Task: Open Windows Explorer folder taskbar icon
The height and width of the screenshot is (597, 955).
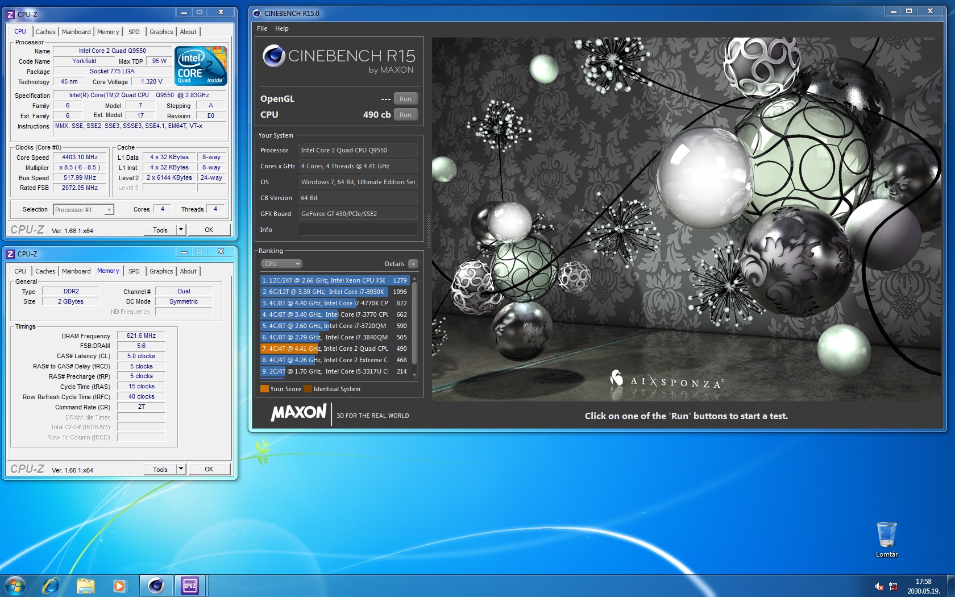Action: pyautogui.click(x=85, y=586)
